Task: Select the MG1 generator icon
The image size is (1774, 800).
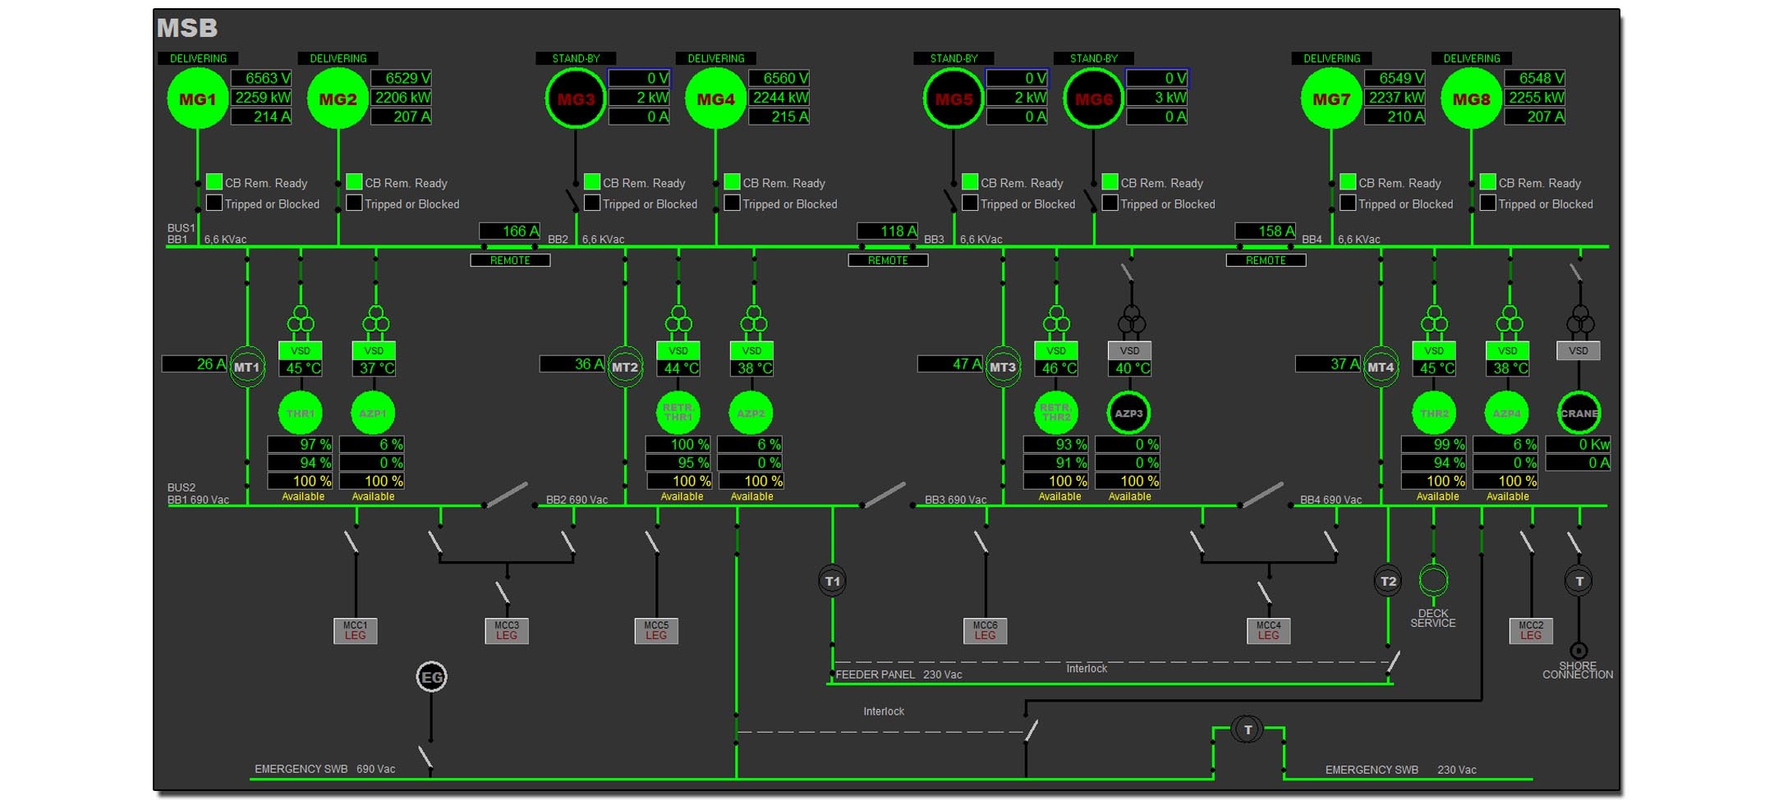Action: pyautogui.click(x=197, y=99)
